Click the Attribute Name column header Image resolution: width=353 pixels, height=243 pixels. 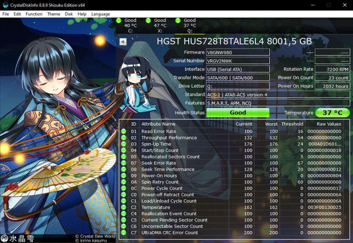pyautogui.click(x=158, y=124)
